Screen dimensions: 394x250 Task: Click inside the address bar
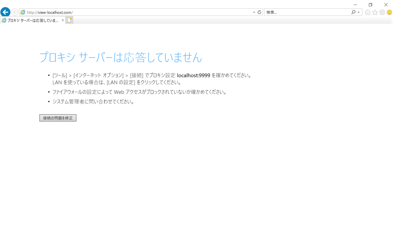(131, 12)
